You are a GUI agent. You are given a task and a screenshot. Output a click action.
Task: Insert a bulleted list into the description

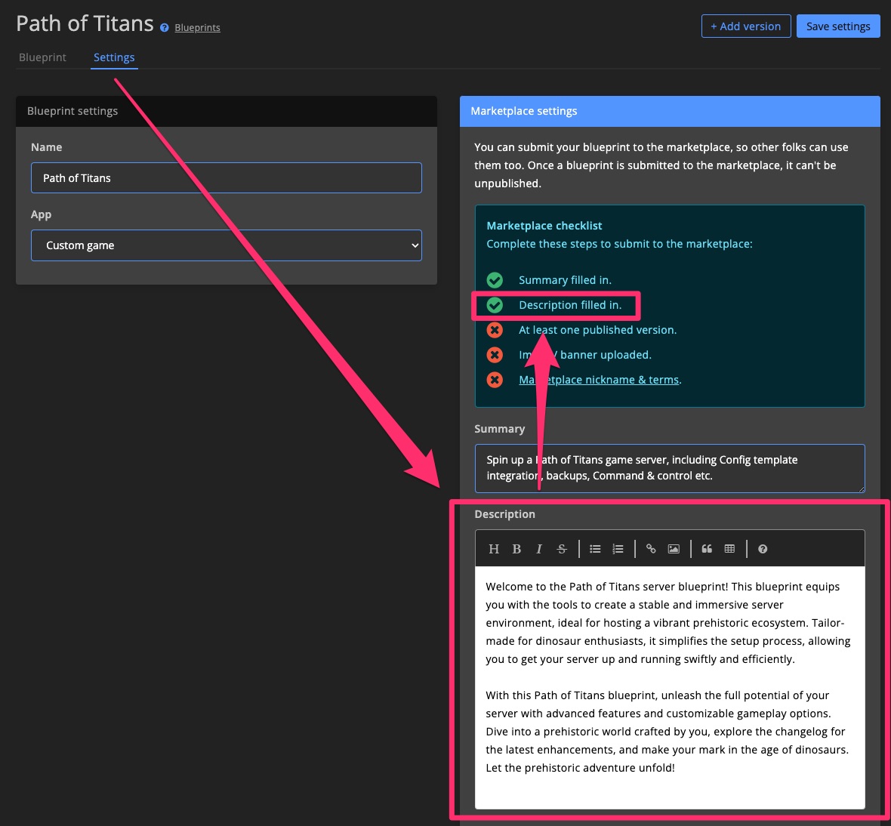coord(595,549)
